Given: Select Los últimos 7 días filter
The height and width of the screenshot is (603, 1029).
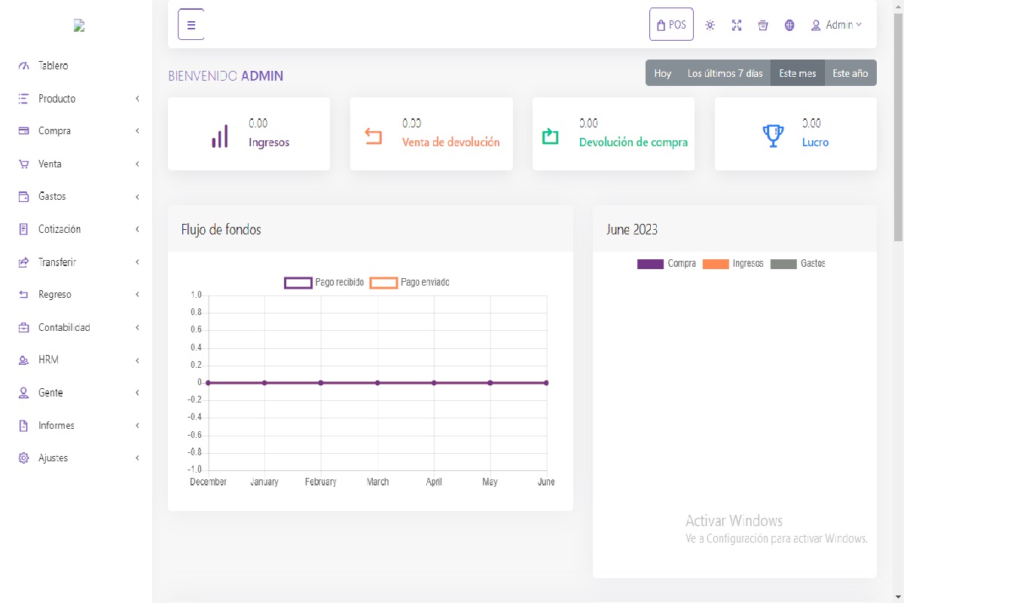Looking at the screenshot, I should pyautogui.click(x=725, y=73).
